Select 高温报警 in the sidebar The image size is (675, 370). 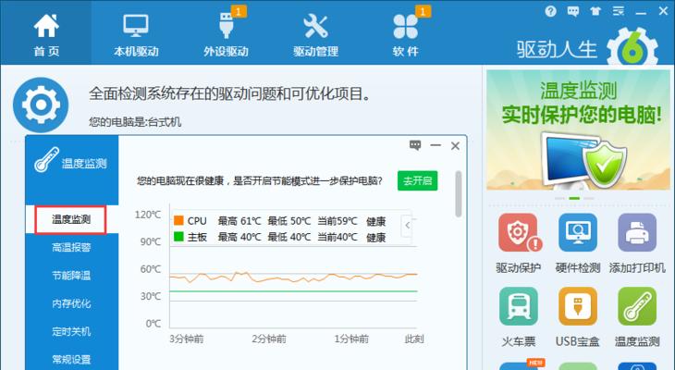point(71,248)
